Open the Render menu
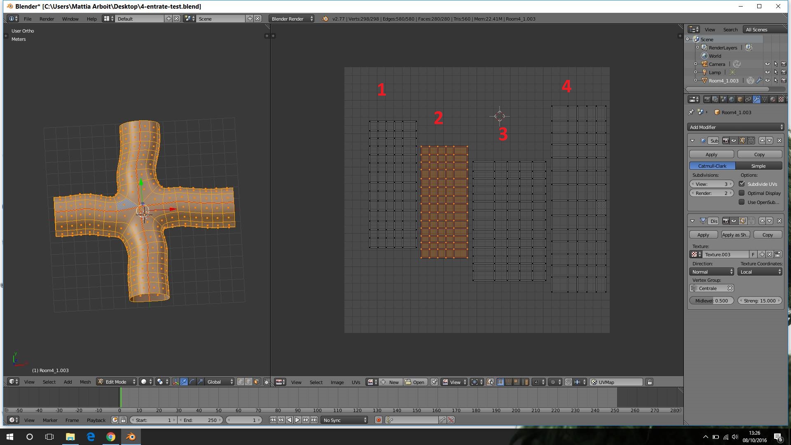This screenshot has width=791, height=445. (x=47, y=19)
